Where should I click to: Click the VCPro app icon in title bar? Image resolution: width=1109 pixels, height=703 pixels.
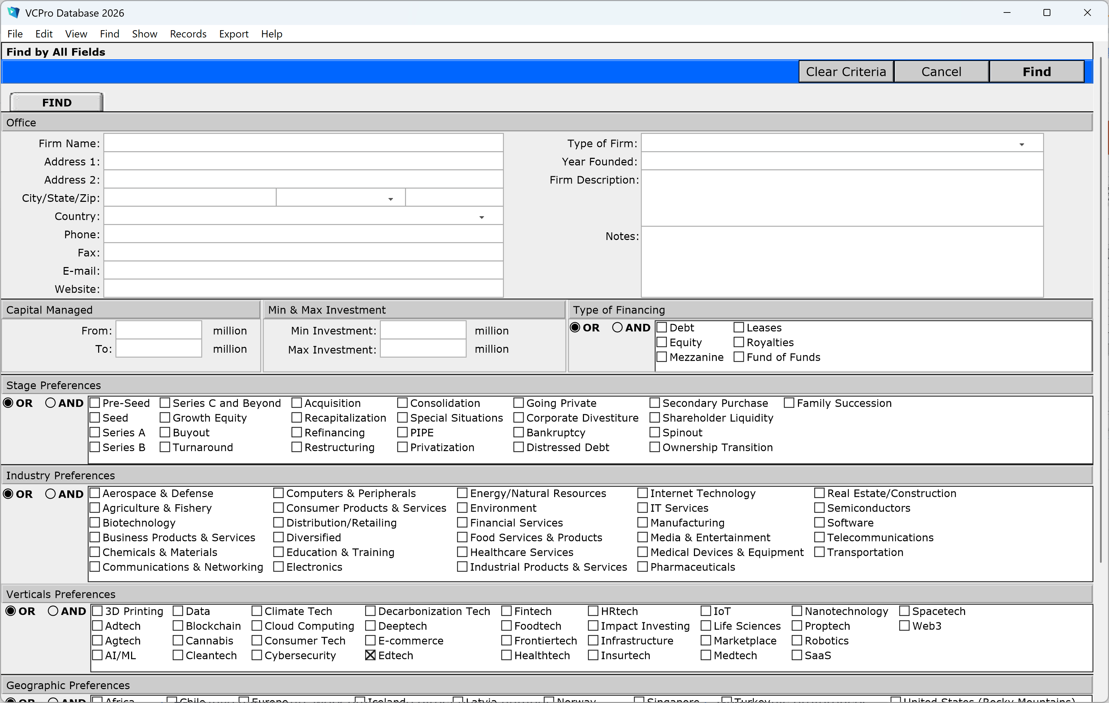tap(14, 12)
